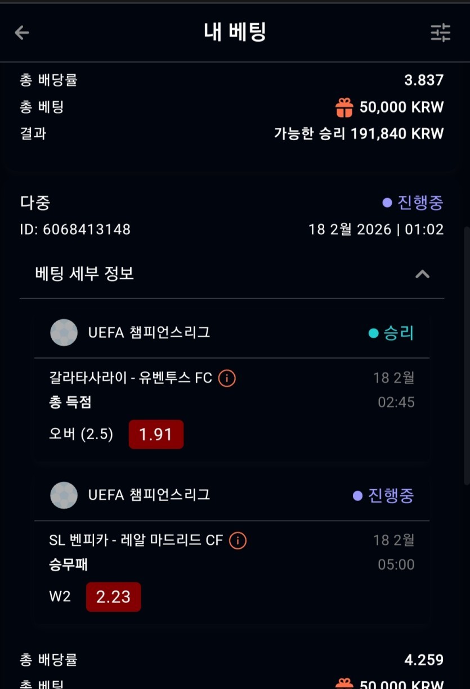Tap the 가능한 승리 191,840 KRW result
Image resolution: width=470 pixels, height=689 pixels.
[359, 134]
